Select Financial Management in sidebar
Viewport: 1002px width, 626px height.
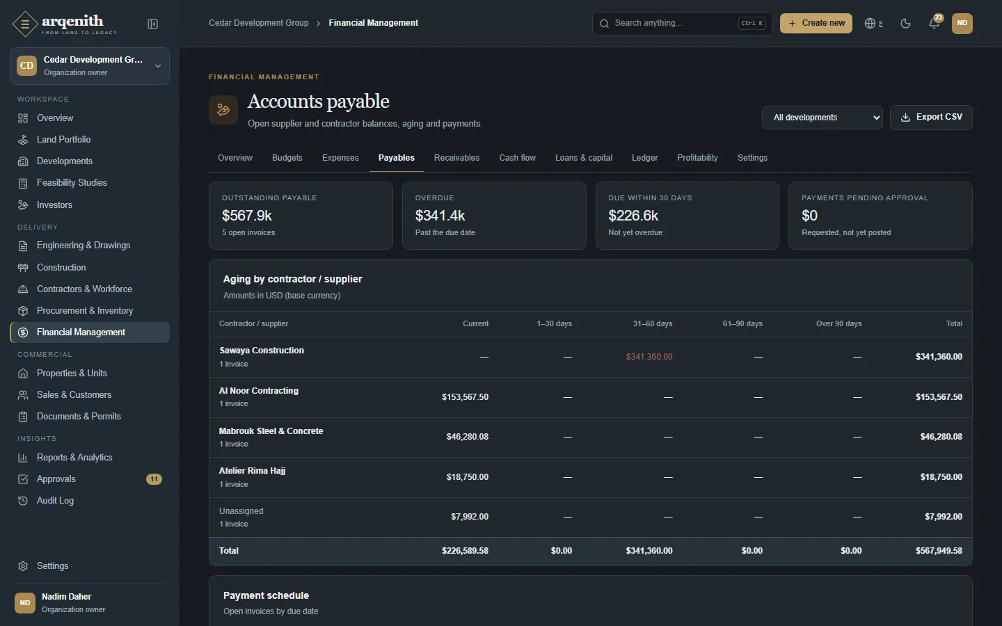(x=90, y=332)
